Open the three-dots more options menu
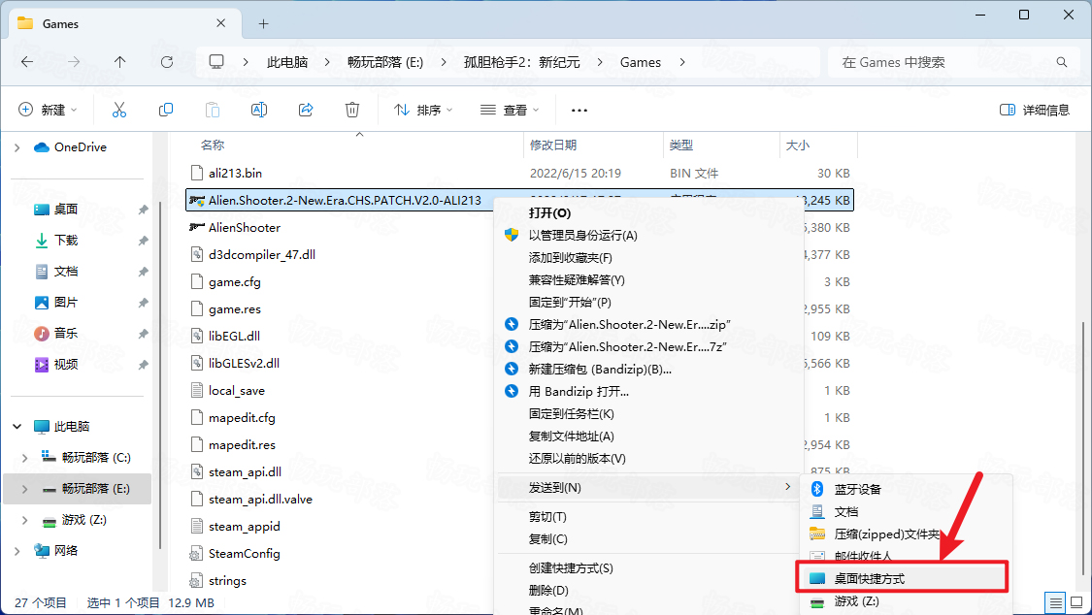 pos(579,110)
